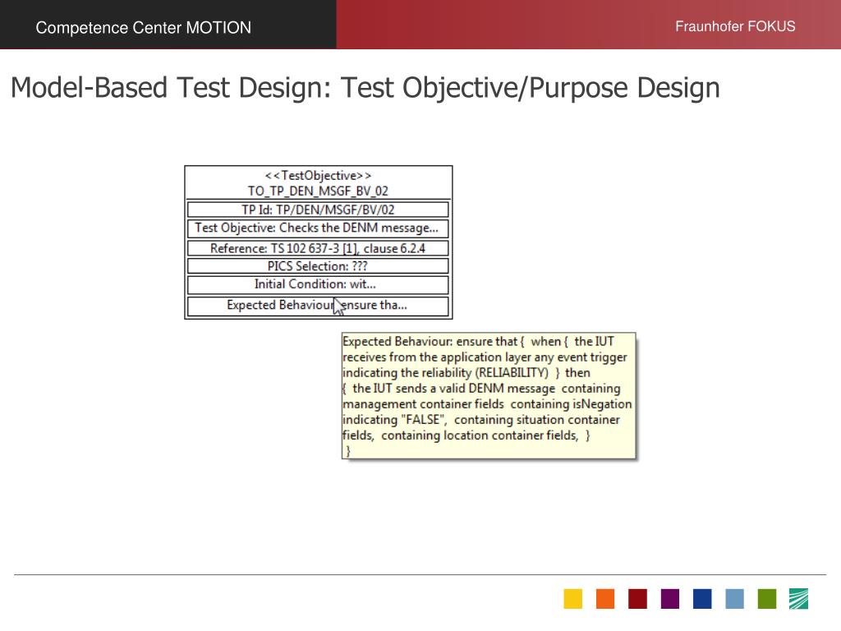The width and height of the screenshot is (841, 631).
Task: Click the Competence Center MOTION header text
Action: pyautogui.click(x=143, y=27)
